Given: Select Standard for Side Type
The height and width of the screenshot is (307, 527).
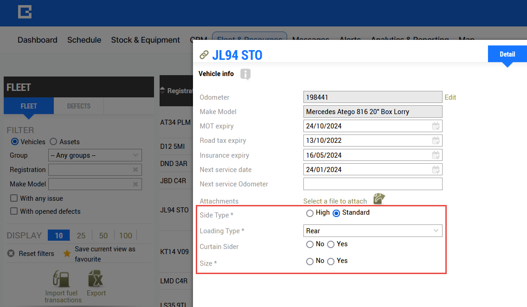Looking at the screenshot, I should coord(336,213).
